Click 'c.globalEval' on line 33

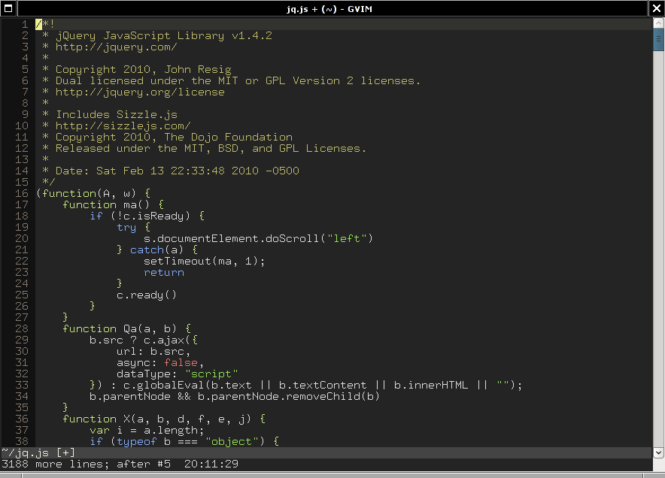coord(164,386)
